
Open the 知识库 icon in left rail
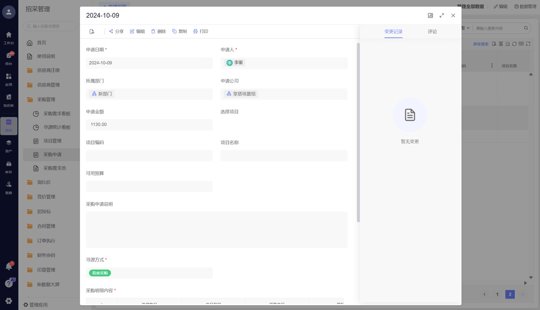9,97
